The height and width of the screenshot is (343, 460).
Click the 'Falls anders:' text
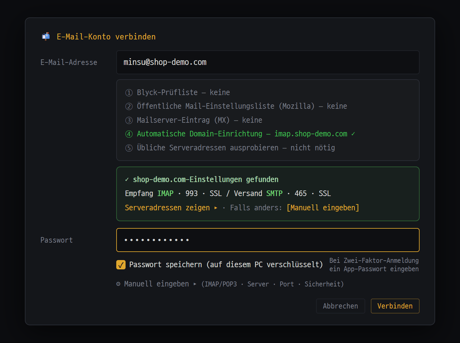point(256,208)
